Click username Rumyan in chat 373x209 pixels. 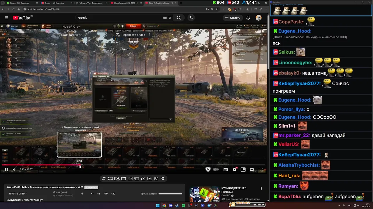point(288,186)
